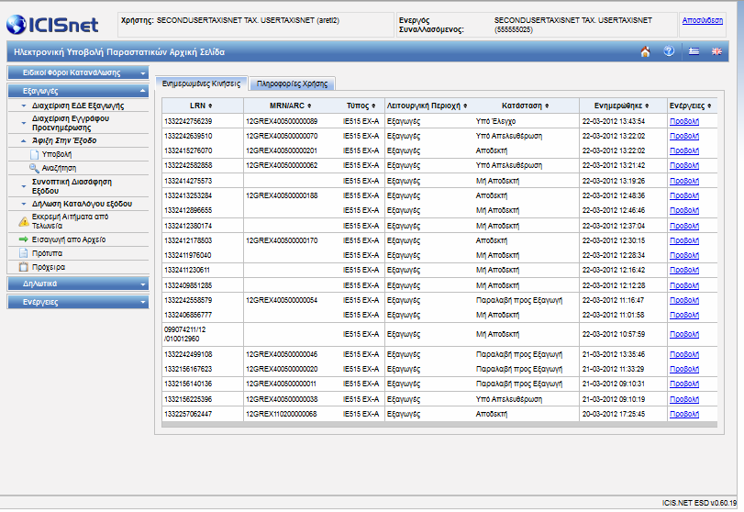Open Προβολή link for LRN 1332242756239
The width and height of the screenshot is (744, 512).
point(683,121)
